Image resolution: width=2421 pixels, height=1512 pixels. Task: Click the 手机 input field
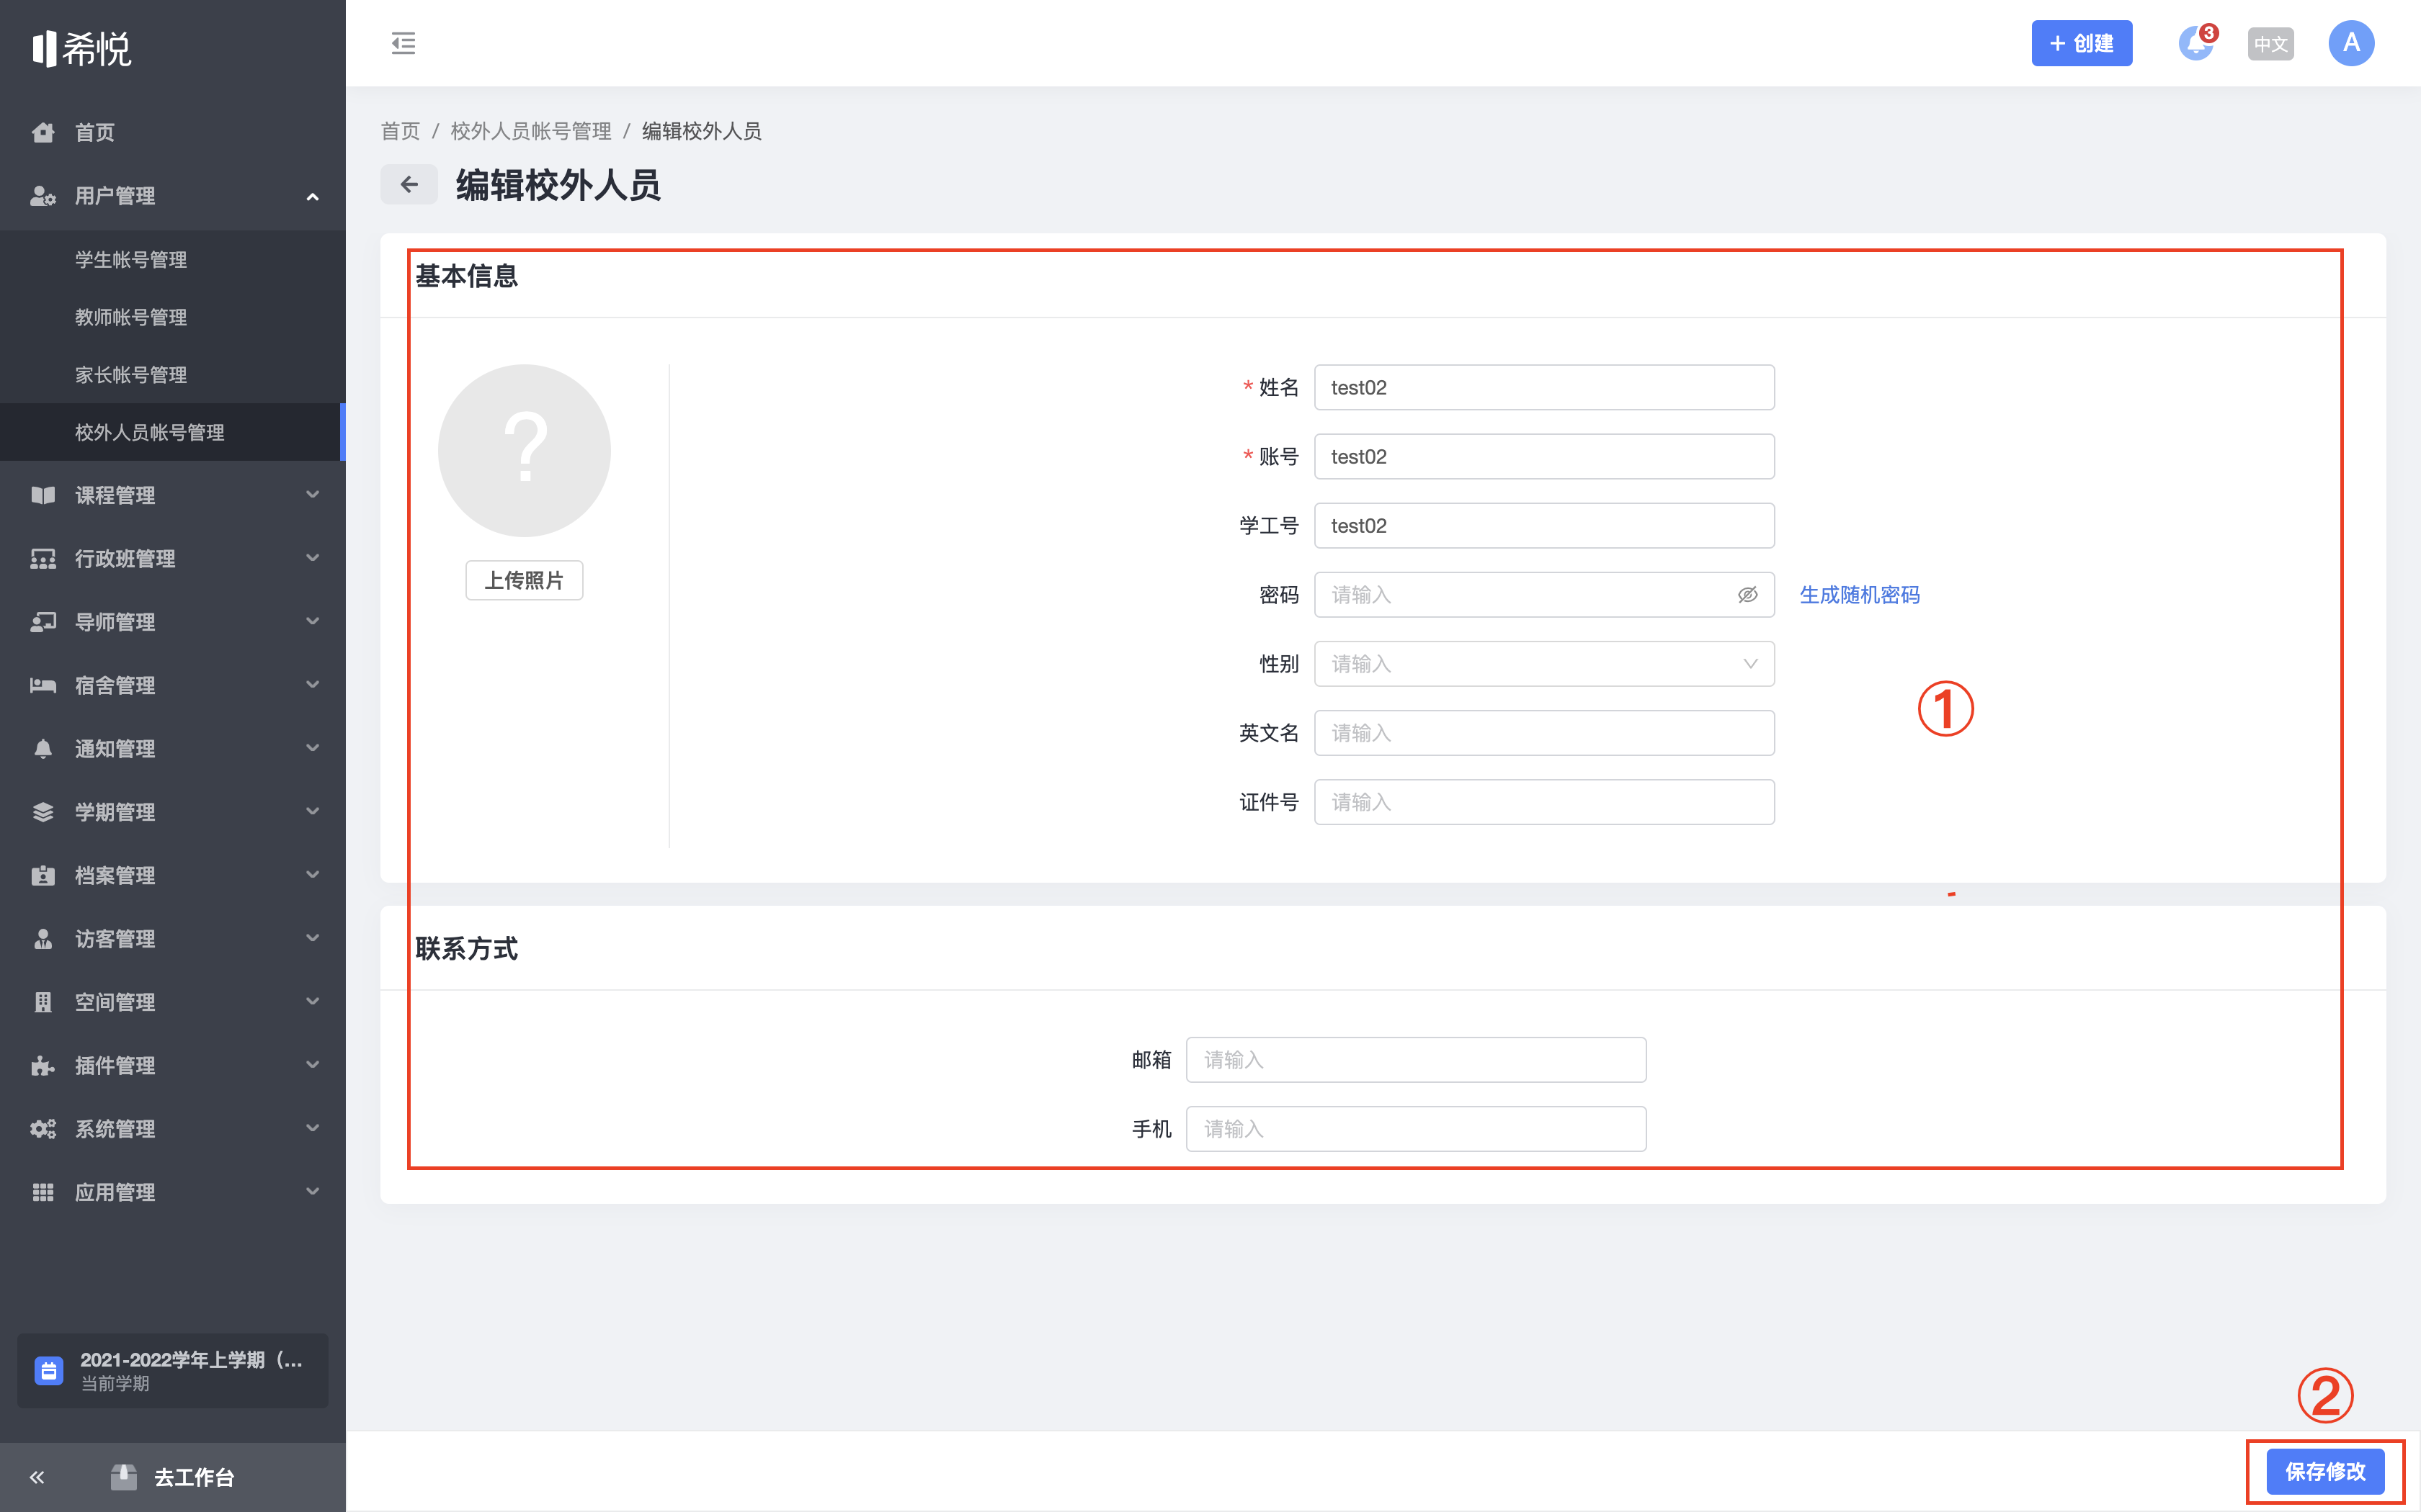pos(1416,1129)
